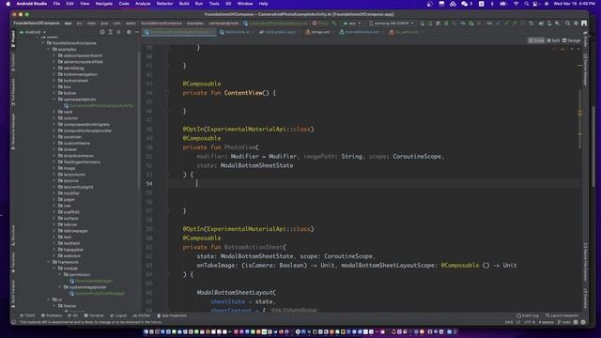The width and height of the screenshot is (601, 338).
Task: Select SystemPhotoPickManager file in project tree
Action: coord(97,294)
